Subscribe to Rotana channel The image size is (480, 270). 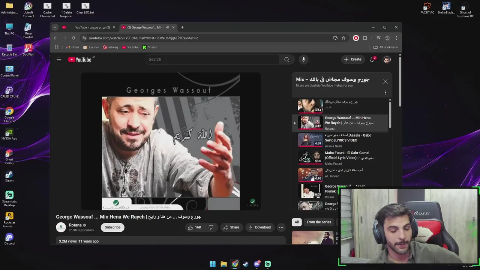112,227
